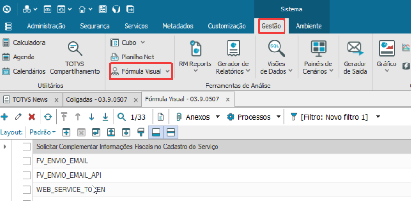Go to the next record
The width and height of the screenshot is (411, 201).
[x=91, y=117]
